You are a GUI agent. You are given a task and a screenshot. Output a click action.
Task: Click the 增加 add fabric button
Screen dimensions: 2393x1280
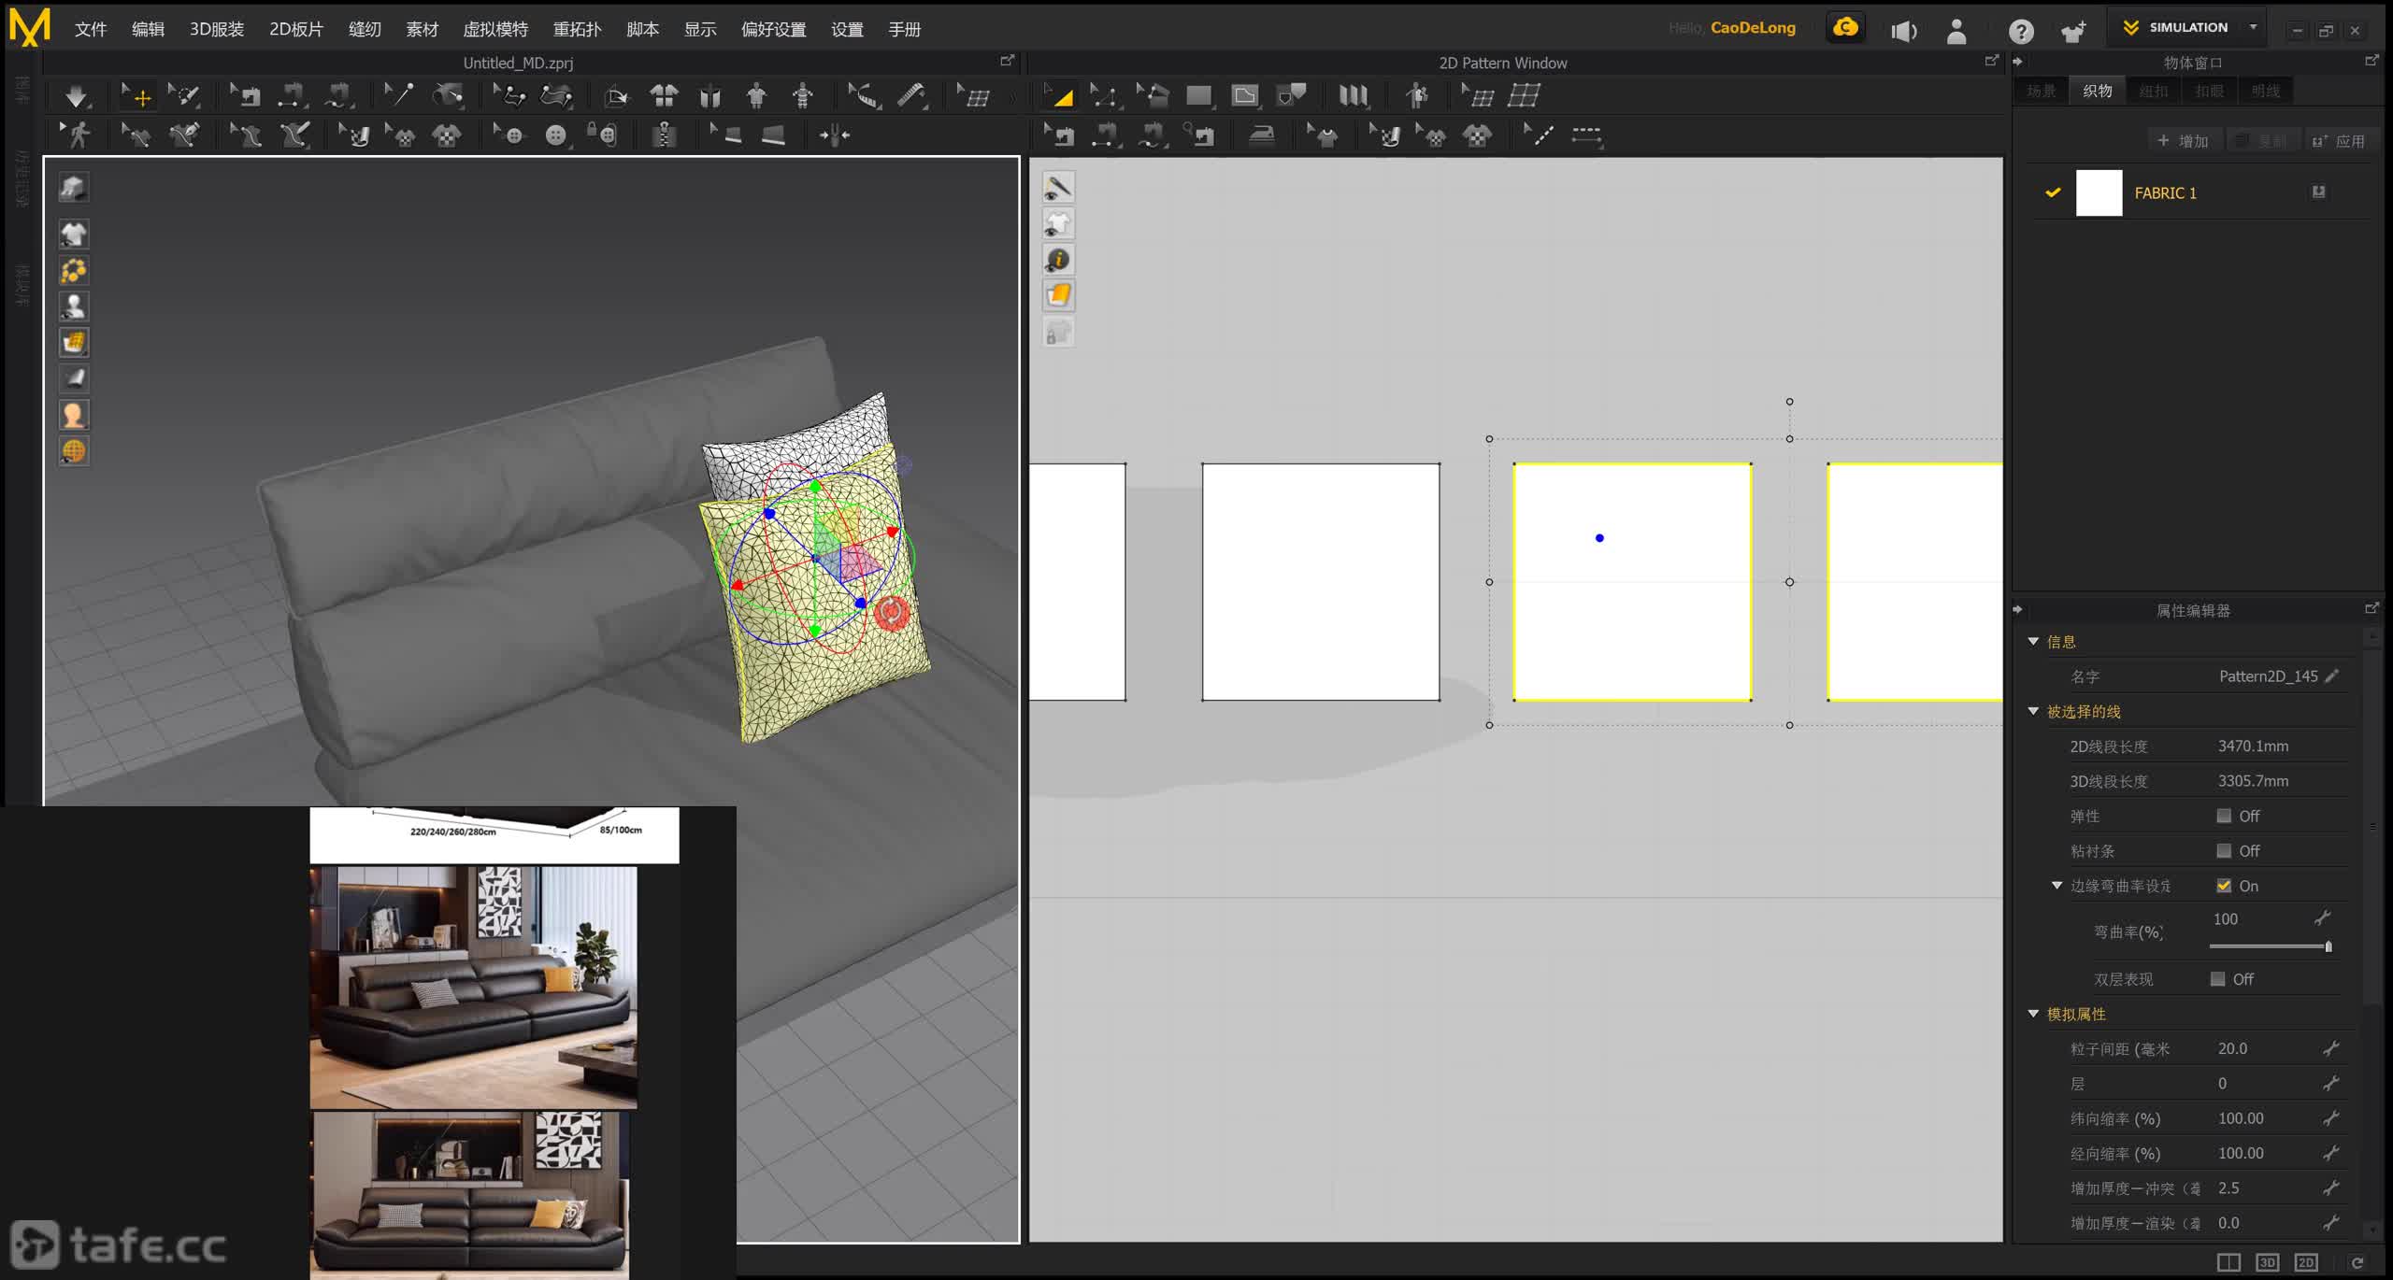point(2183,141)
